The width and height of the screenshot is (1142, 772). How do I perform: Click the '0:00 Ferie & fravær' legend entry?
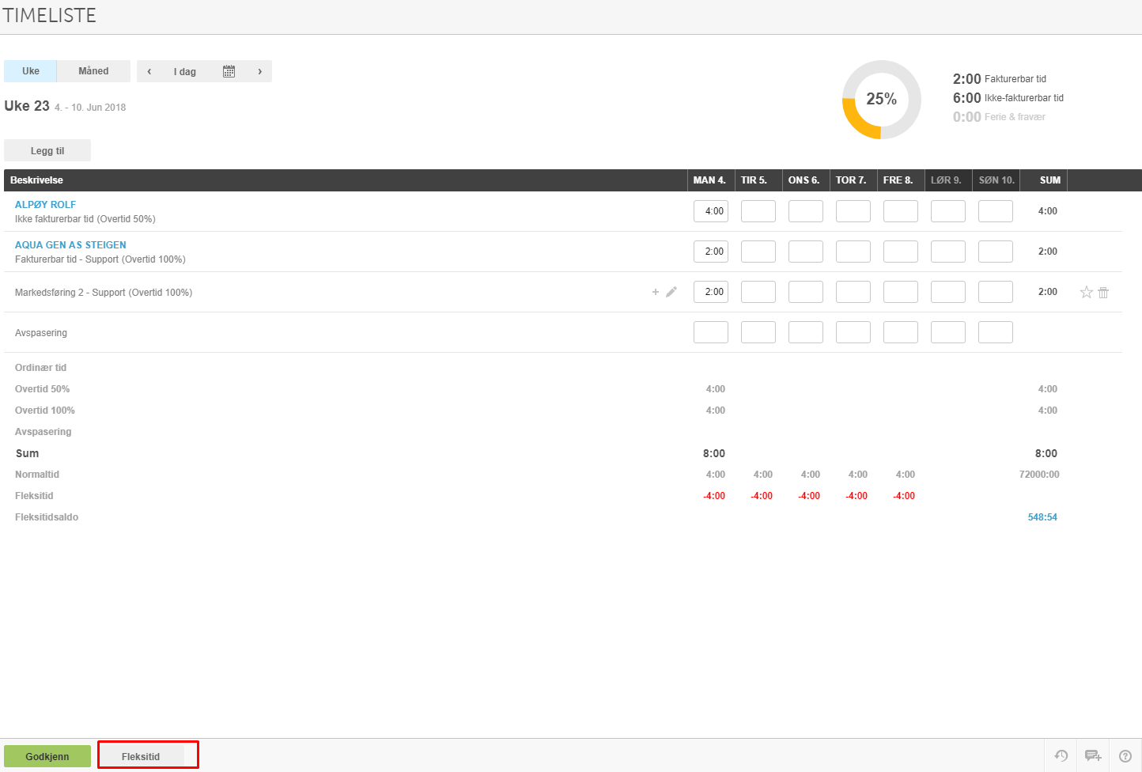coord(1000,117)
